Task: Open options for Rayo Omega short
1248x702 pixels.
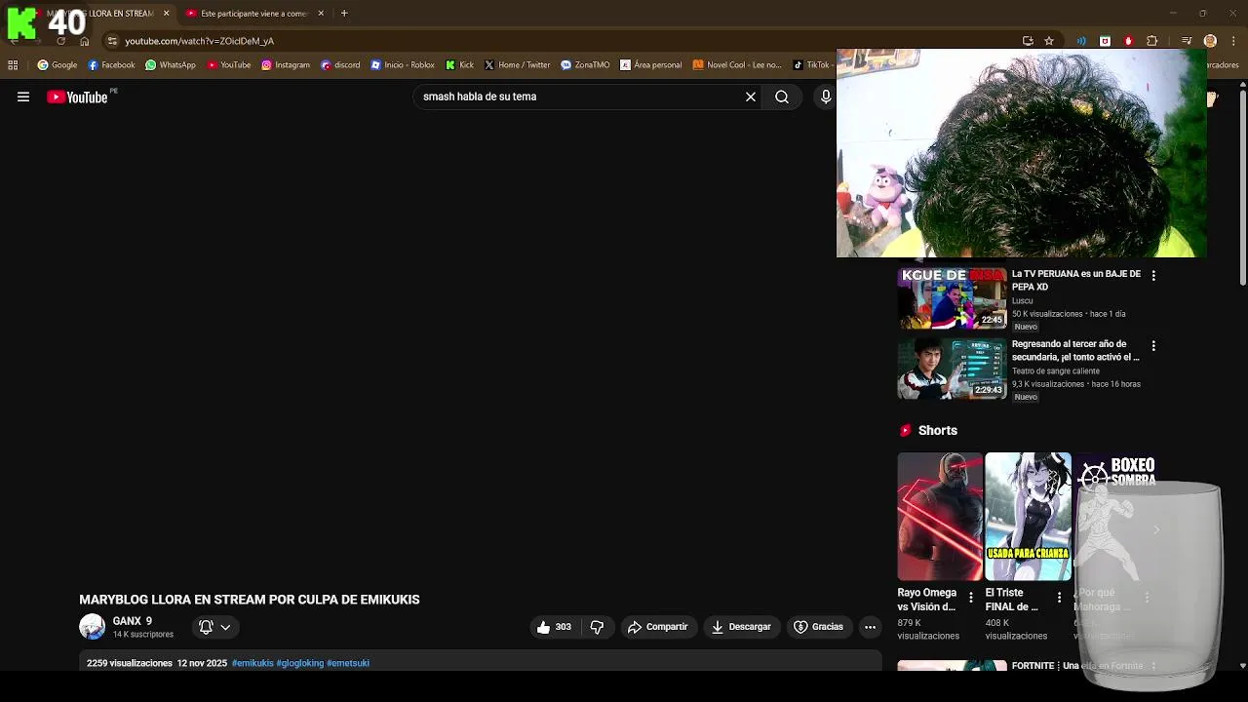Action: [971, 598]
